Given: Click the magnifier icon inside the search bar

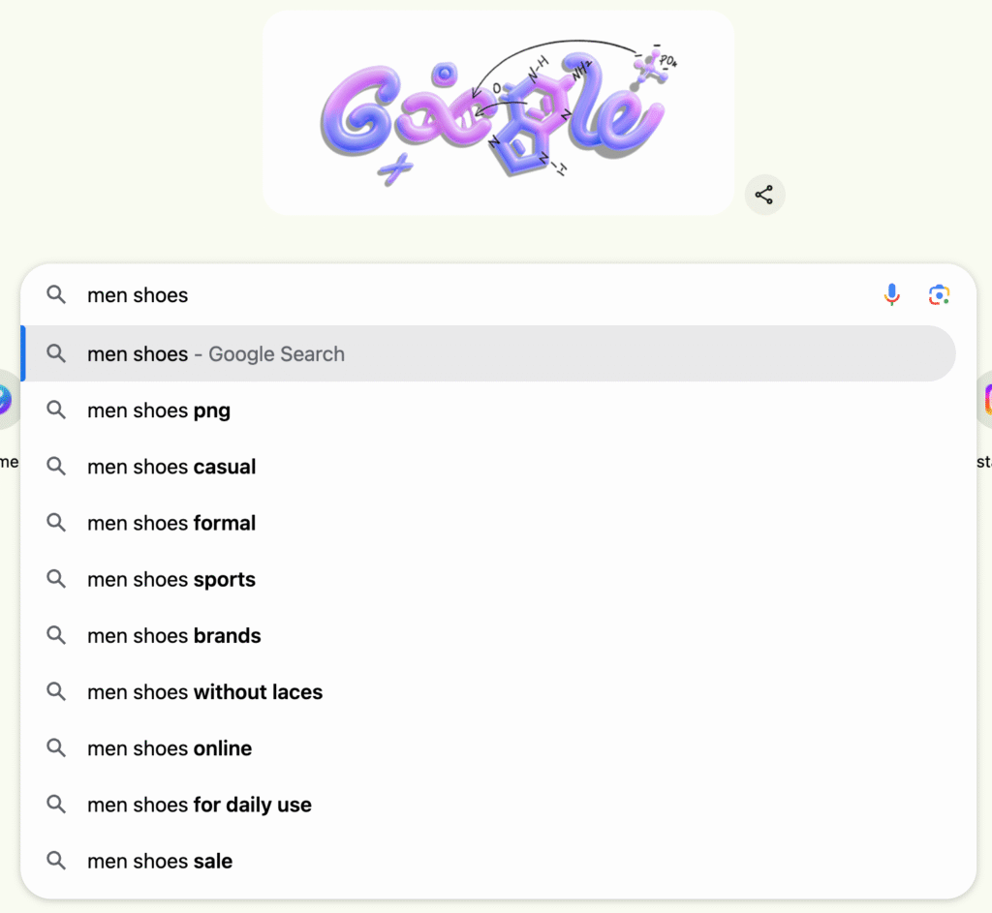Looking at the screenshot, I should [55, 294].
